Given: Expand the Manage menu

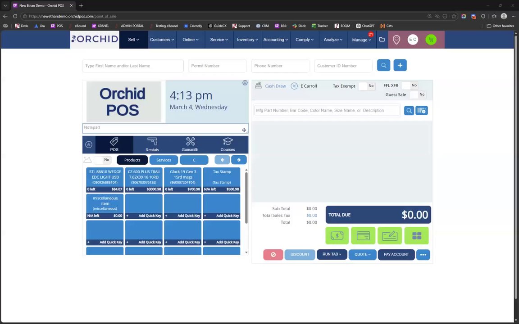Looking at the screenshot, I should [361, 40].
